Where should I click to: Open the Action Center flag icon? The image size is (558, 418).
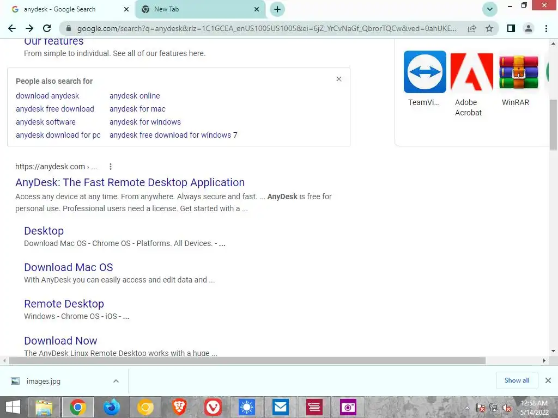pyautogui.click(x=481, y=408)
